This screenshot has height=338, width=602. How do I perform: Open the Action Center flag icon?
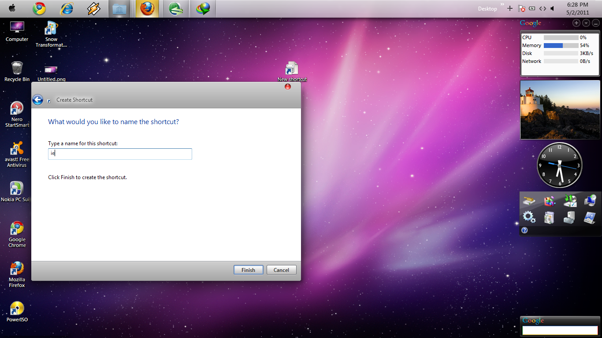coord(521,8)
